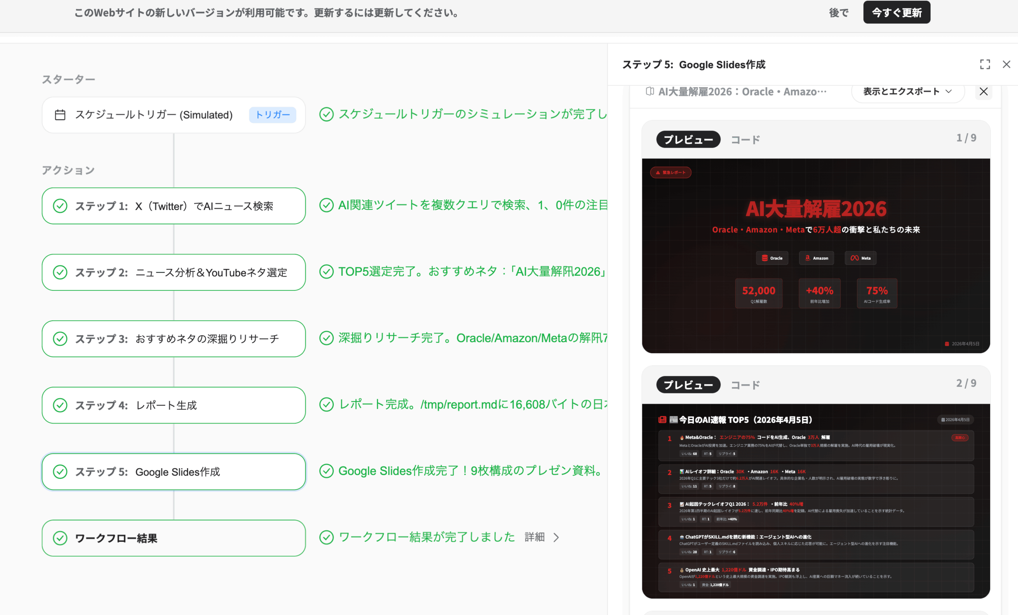Select プレビュー tab on slide 2
This screenshot has height=615, width=1018.
coord(688,385)
